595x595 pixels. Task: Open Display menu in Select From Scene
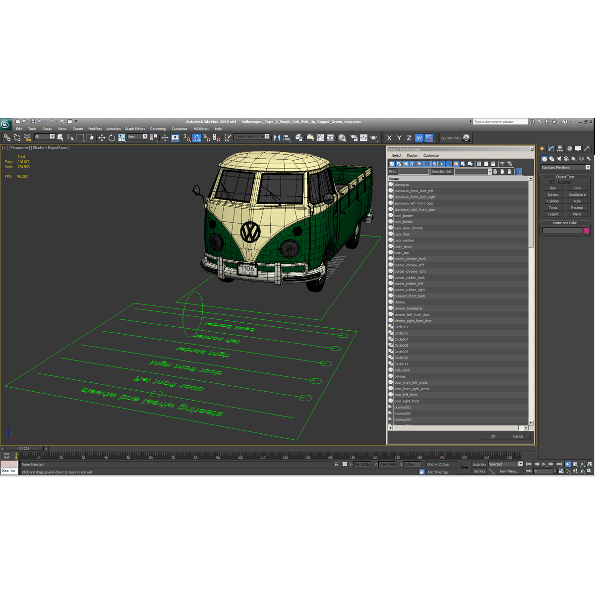412,156
